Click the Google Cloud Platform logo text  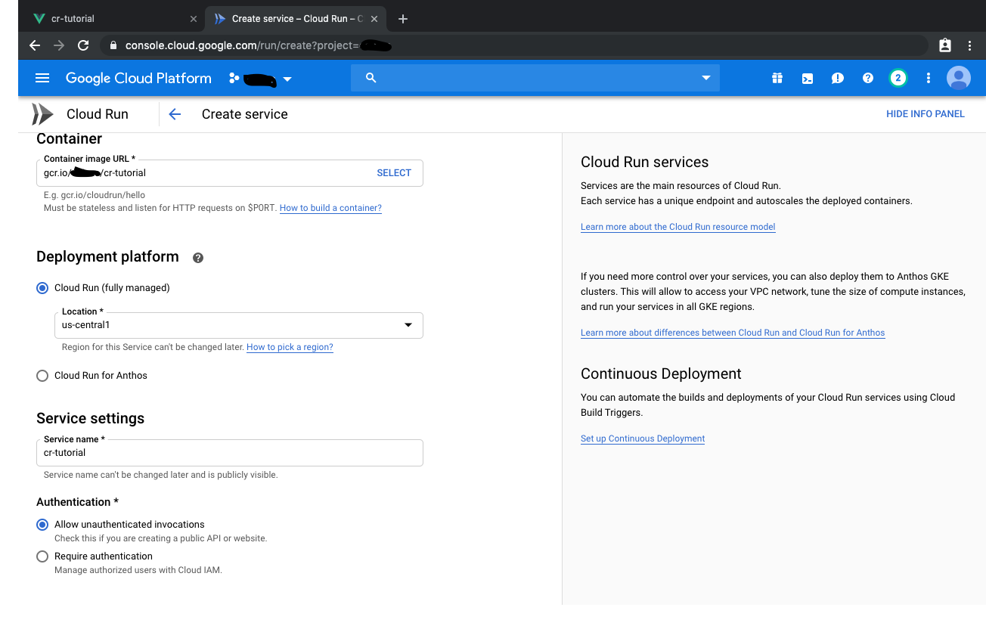click(138, 78)
